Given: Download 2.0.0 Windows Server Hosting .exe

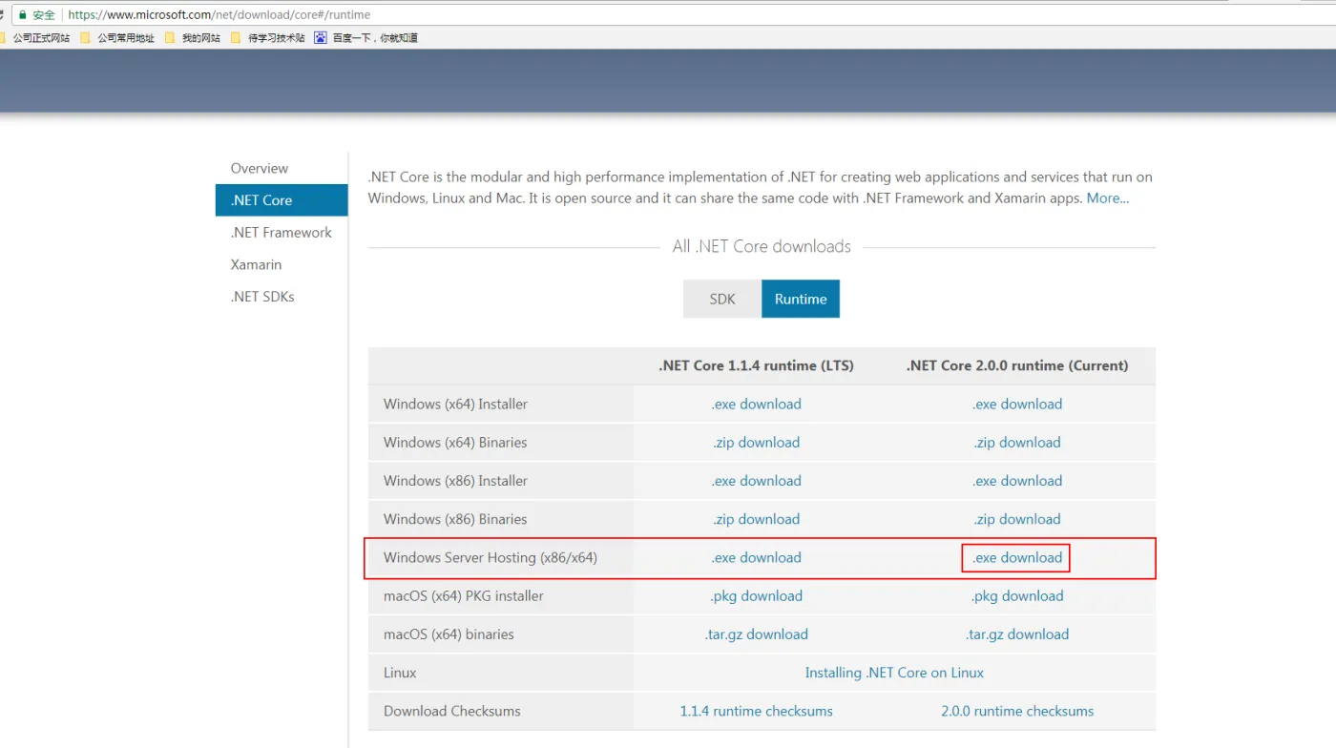Looking at the screenshot, I should 1016,558.
